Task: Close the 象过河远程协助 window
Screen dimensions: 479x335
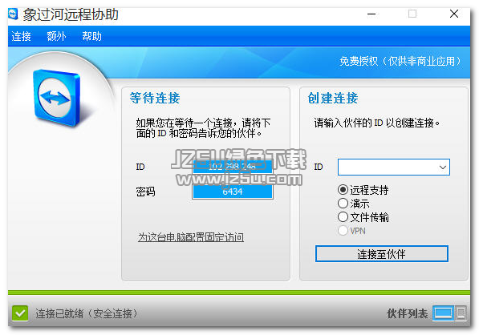Action: (454, 14)
